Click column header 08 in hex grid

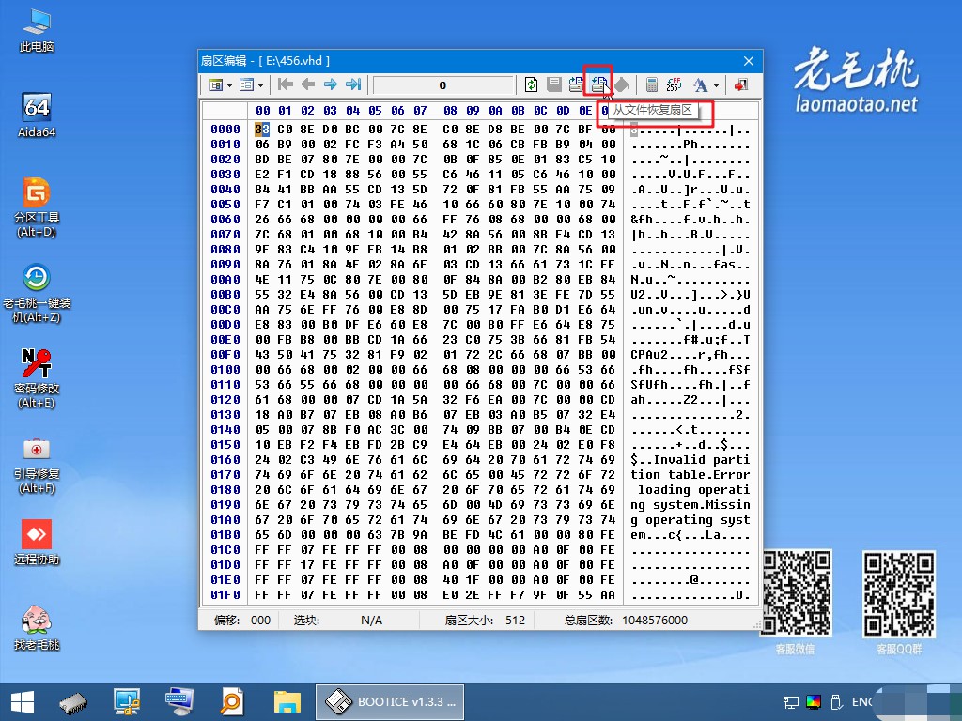[450, 111]
